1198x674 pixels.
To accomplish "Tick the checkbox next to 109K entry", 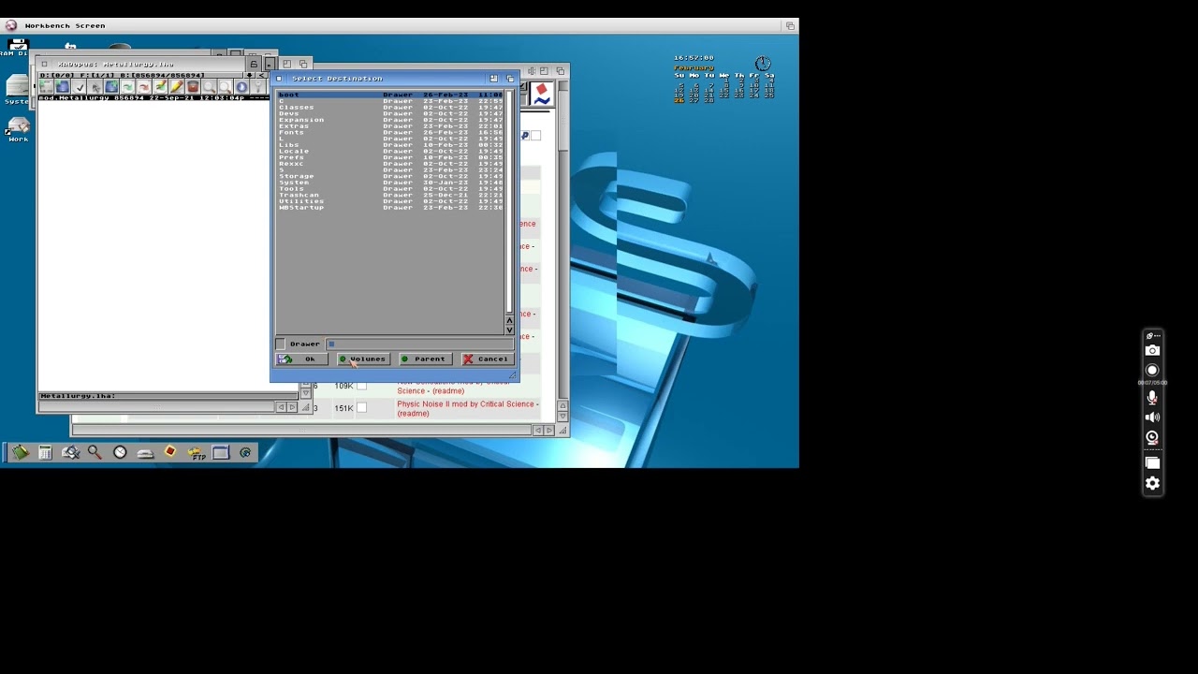I will coord(361,385).
